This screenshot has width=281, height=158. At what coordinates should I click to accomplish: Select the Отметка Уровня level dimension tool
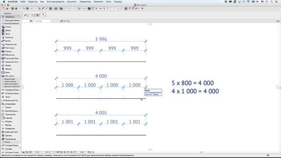[11, 93]
